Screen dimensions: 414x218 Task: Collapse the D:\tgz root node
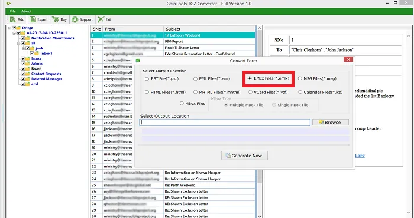[10, 28]
